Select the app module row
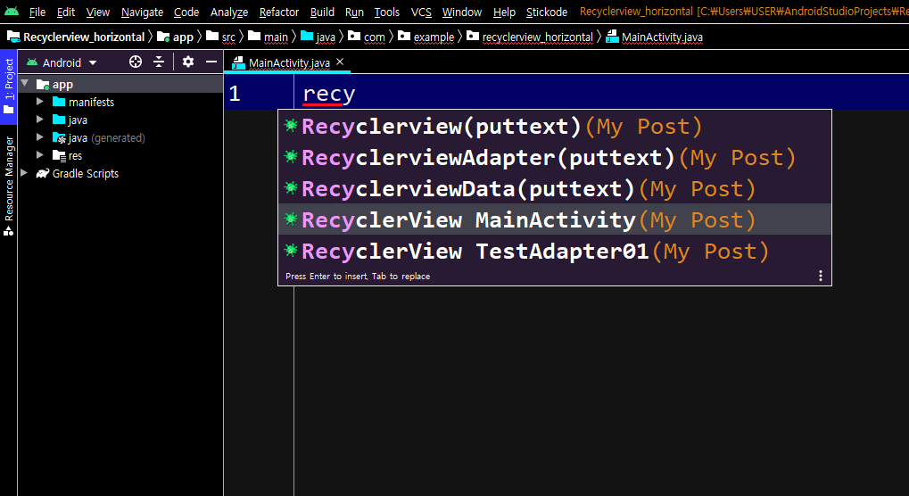 (120, 85)
